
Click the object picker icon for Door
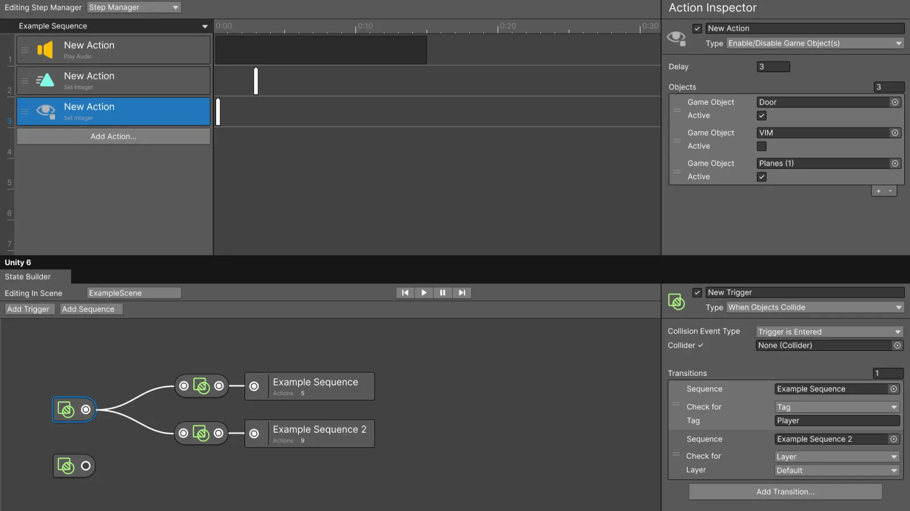click(895, 102)
